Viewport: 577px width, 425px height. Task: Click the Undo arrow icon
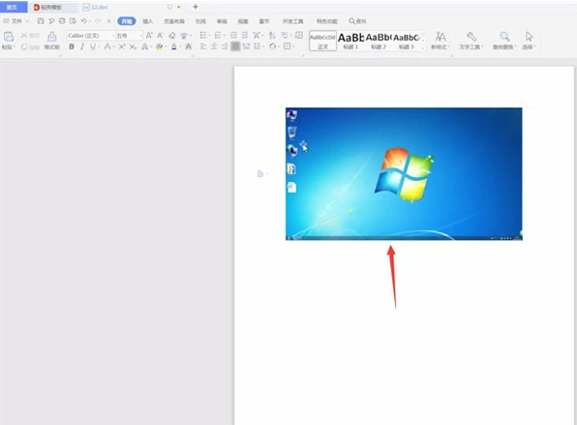[84, 21]
